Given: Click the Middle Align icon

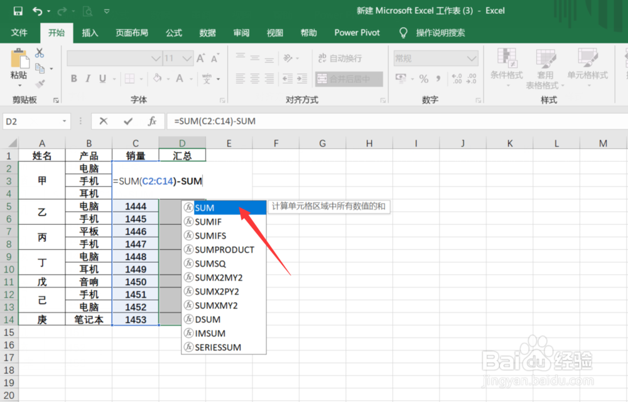Looking at the screenshot, I should point(255,58).
